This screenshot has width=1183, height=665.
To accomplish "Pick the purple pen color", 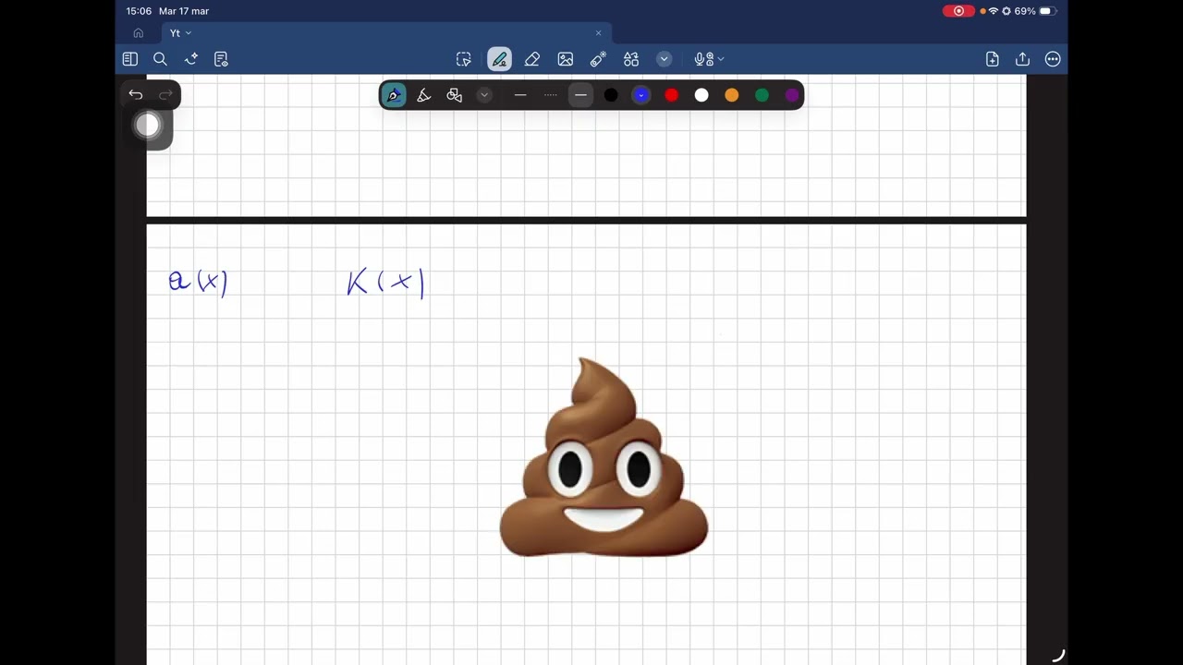I will pos(792,95).
